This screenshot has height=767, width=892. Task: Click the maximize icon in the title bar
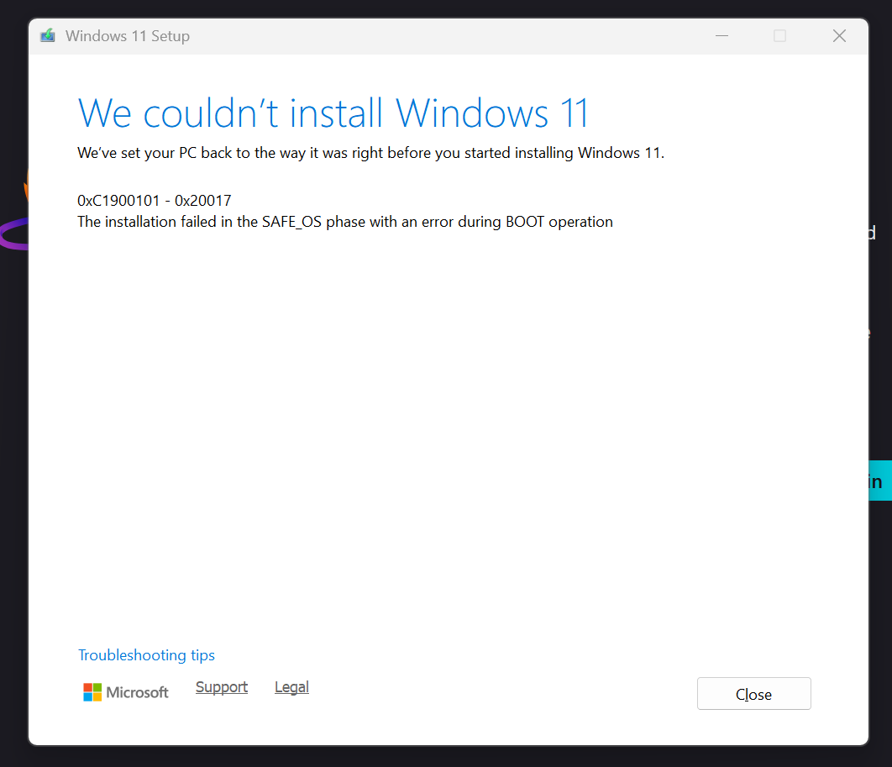click(780, 36)
